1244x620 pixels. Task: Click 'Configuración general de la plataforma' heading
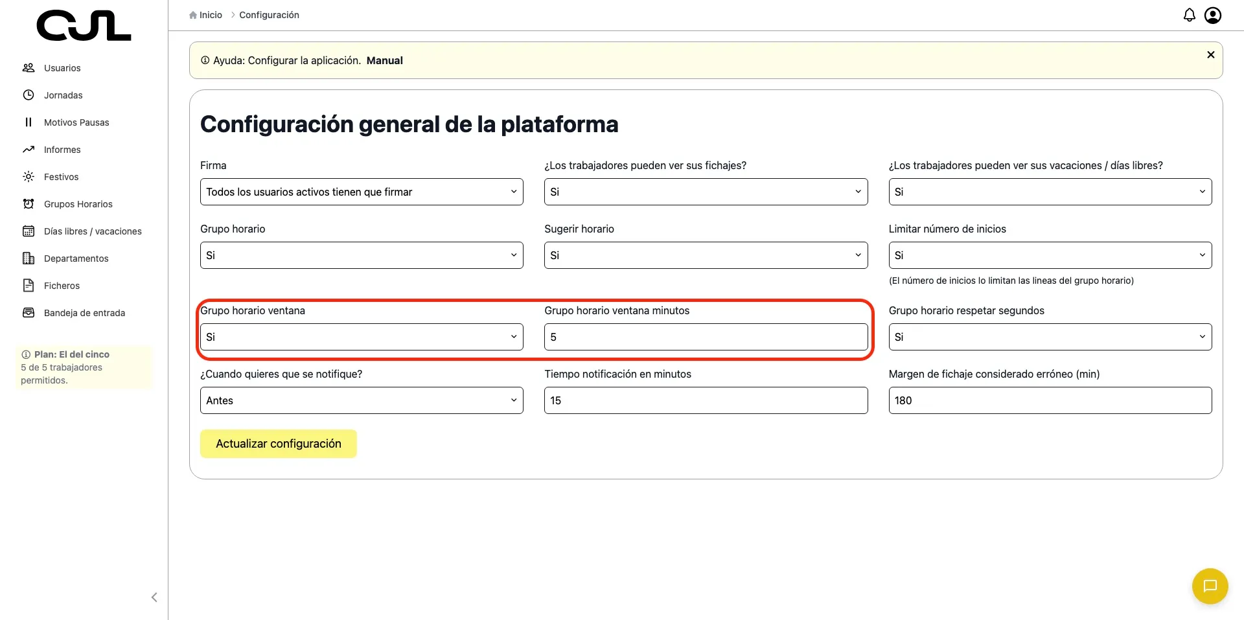coord(409,124)
